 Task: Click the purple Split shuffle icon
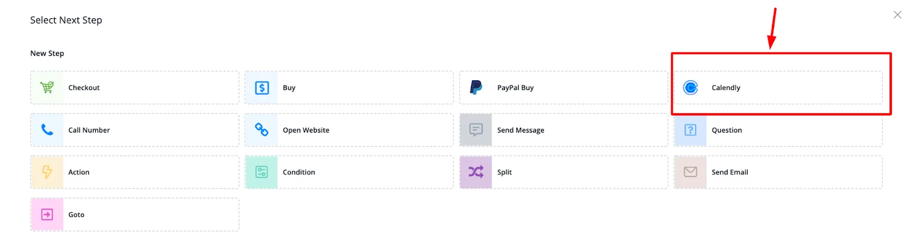pyautogui.click(x=476, y=172)
